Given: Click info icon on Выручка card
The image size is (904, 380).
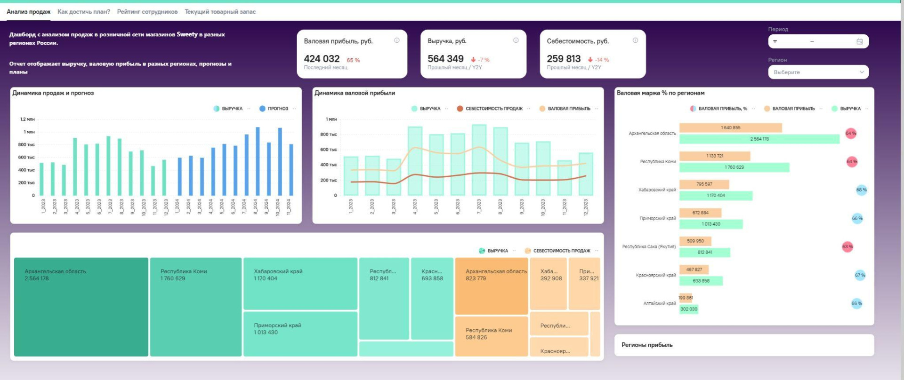Looking at the screenshot, I should tap(516, 40).
